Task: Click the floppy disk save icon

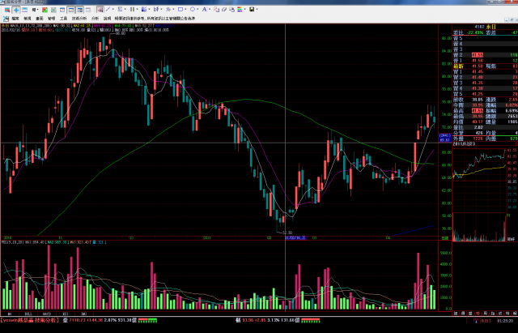Action: (x=252, y=9)
